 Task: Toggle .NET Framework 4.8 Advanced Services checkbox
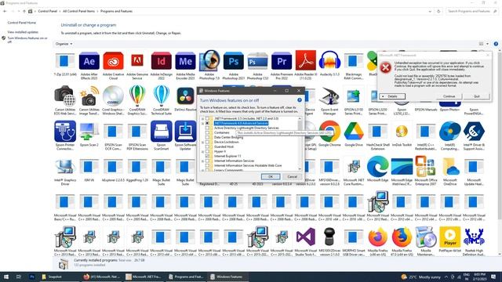click(207, 123)
